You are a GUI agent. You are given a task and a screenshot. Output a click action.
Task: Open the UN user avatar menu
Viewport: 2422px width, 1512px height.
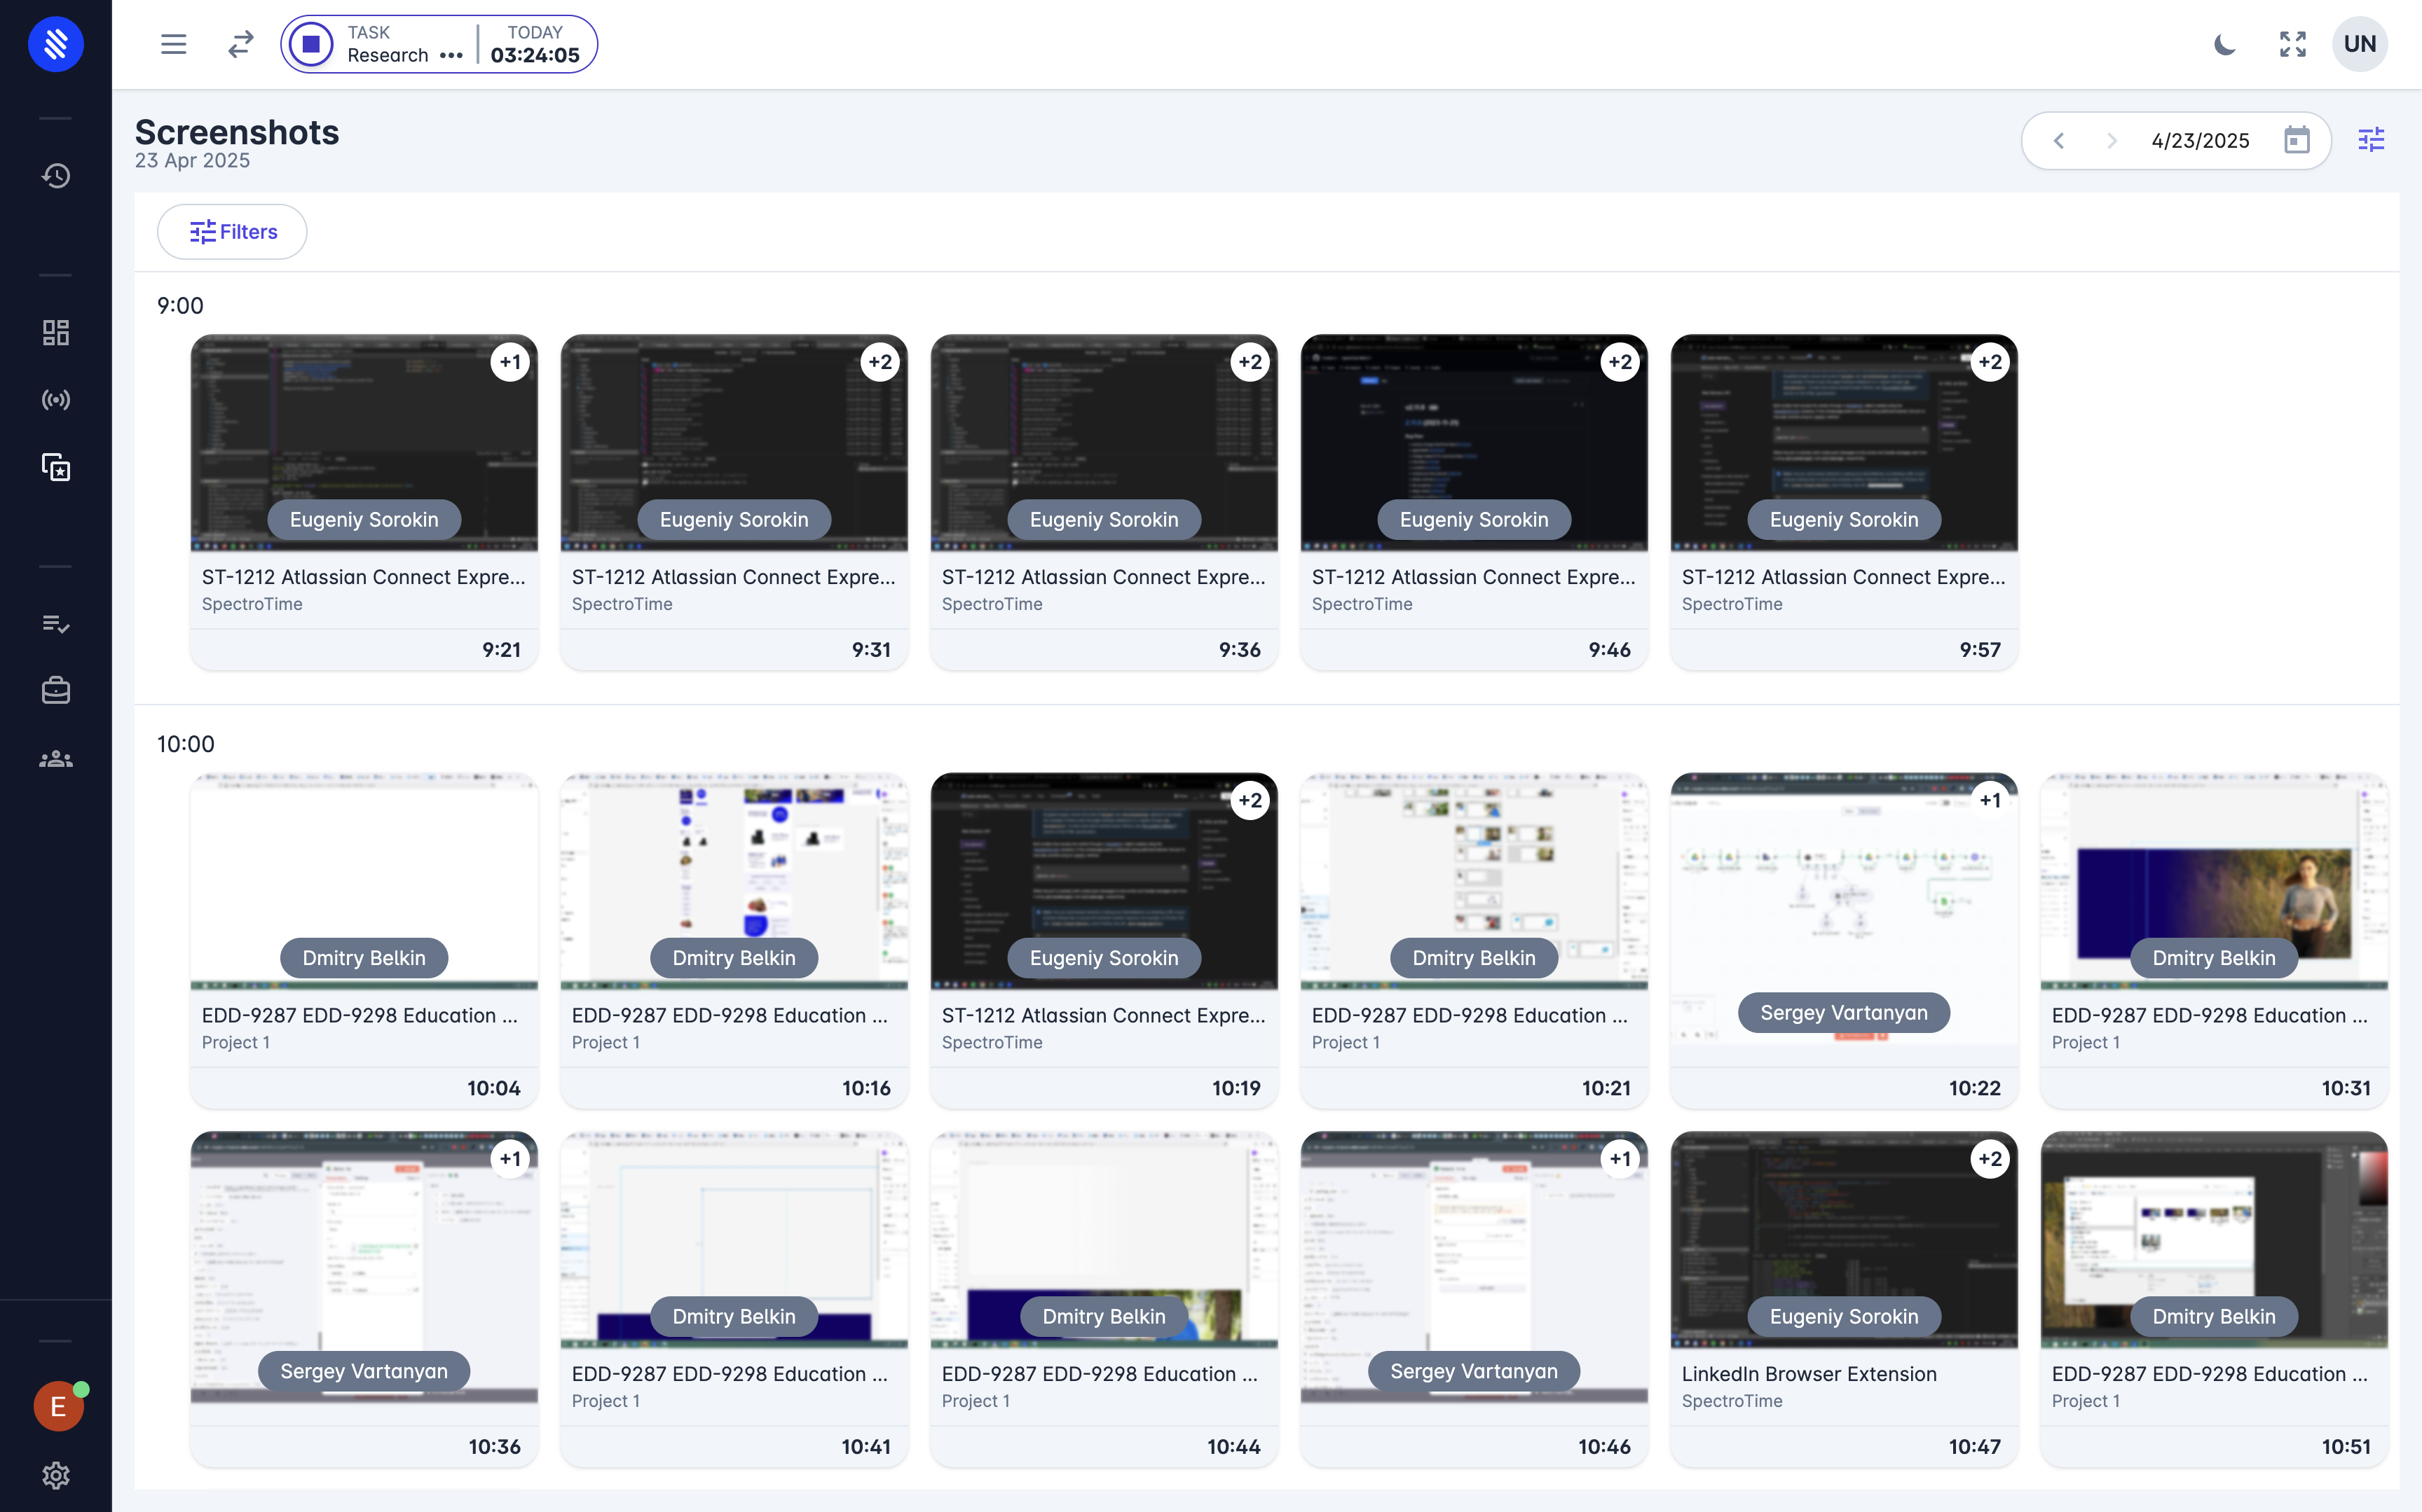tap(2359, 44)
